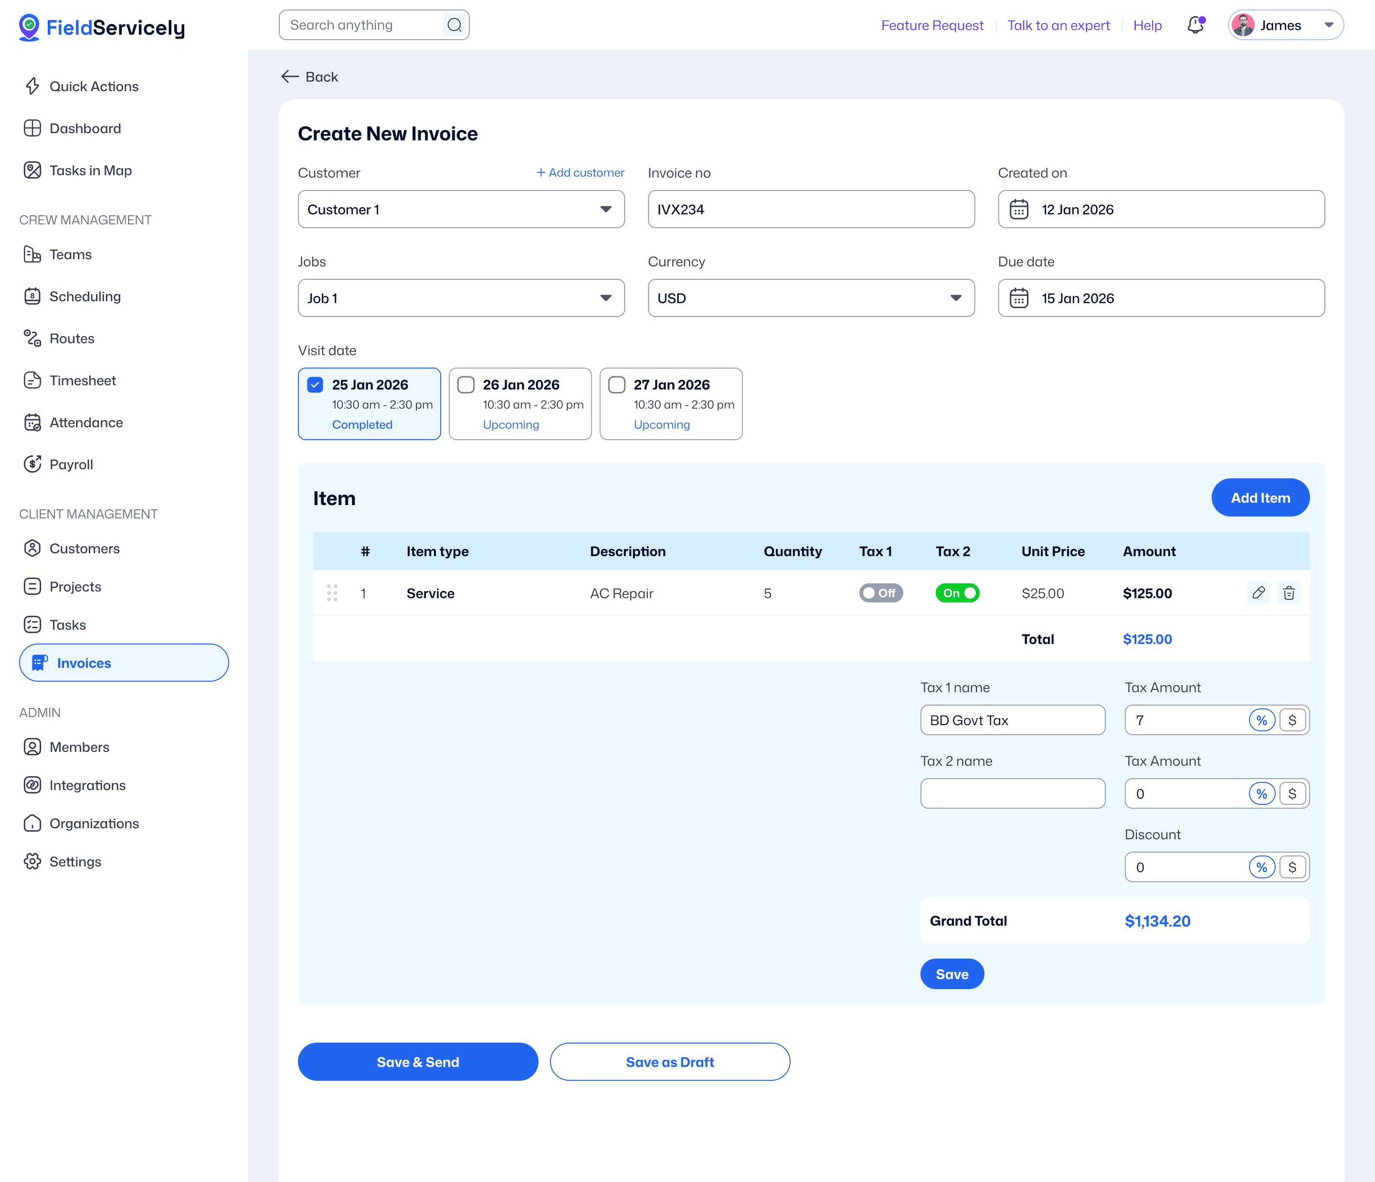Edit the Service item with pencil icon
This screenshot has width=1375, height=1182.
pos(1258,592)
